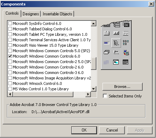
Task: Click the Cancel button
Action: pyautogui.click(x=112, y=130)
